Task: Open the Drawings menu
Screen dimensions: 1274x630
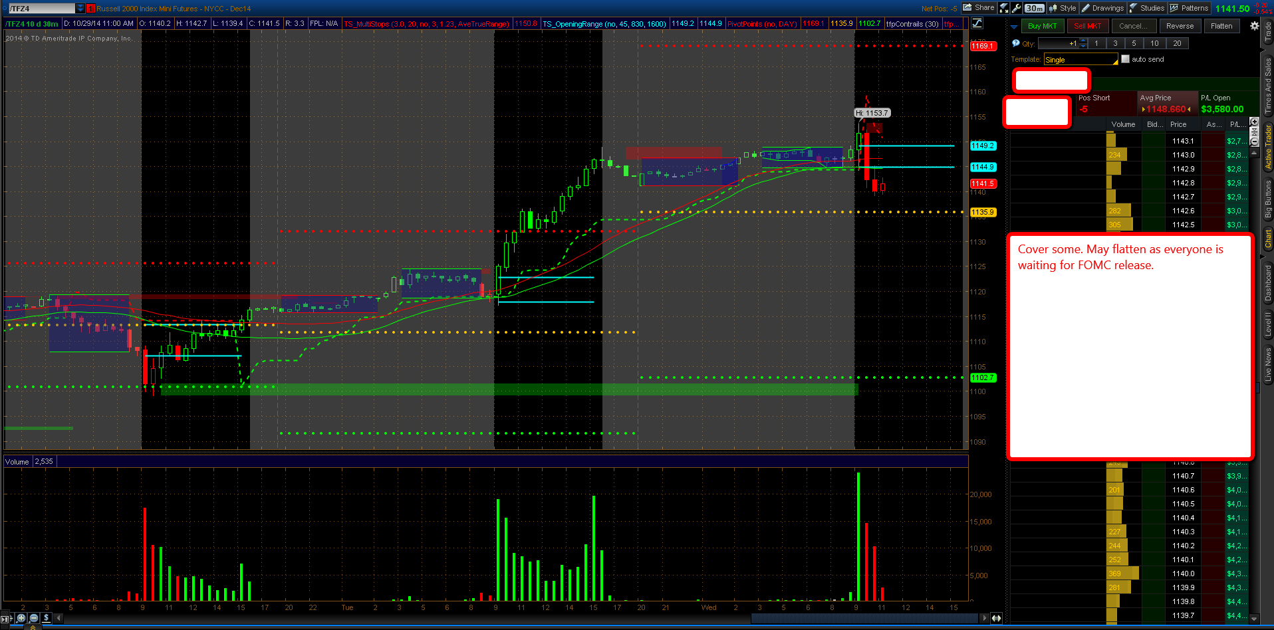Action: (1102, 8)
